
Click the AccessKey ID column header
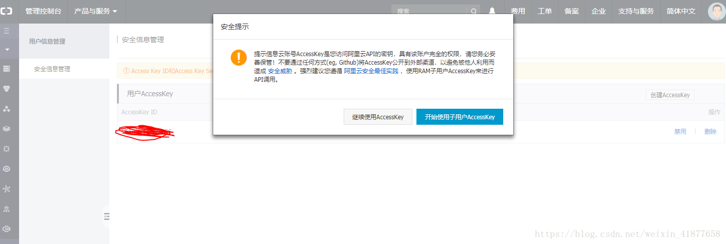[139, 112]
